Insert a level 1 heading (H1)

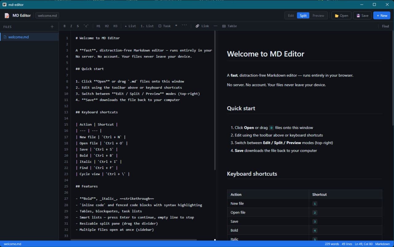click(x=98, y=26)
